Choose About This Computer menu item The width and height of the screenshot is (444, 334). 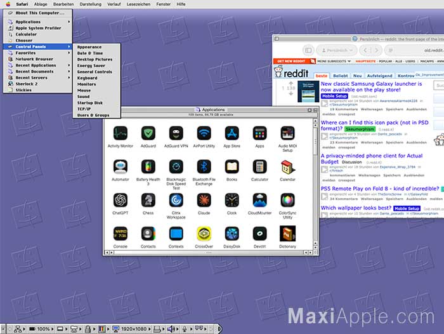pos(37,13)
